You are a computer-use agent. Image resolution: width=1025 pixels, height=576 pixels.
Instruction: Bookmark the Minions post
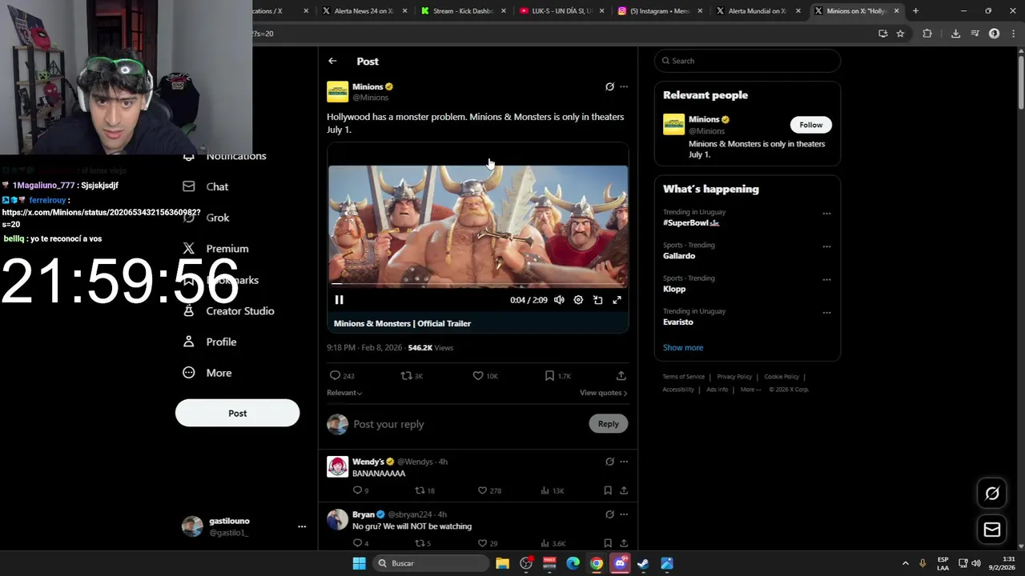coord(557,375)
